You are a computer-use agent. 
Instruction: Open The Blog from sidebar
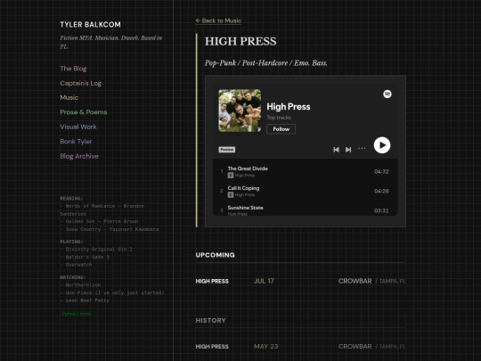(73, 69)
